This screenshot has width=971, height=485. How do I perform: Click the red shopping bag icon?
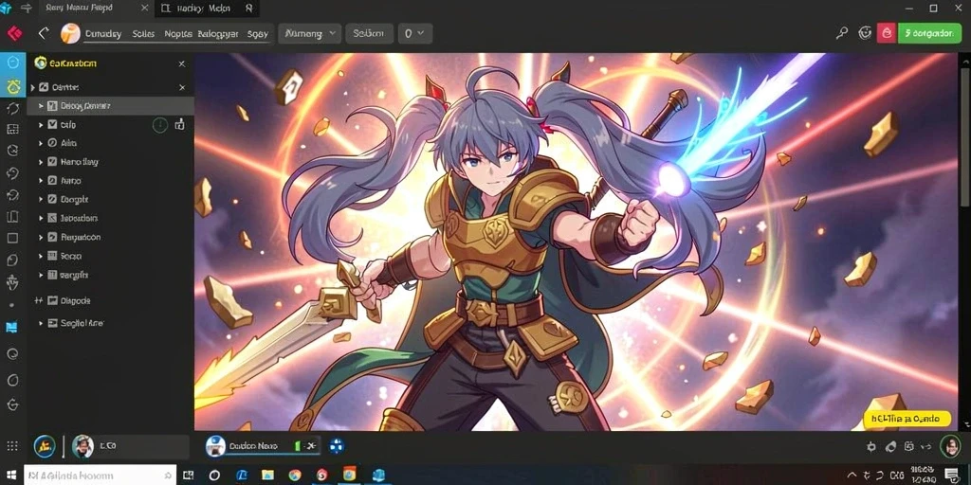[887, 33]
